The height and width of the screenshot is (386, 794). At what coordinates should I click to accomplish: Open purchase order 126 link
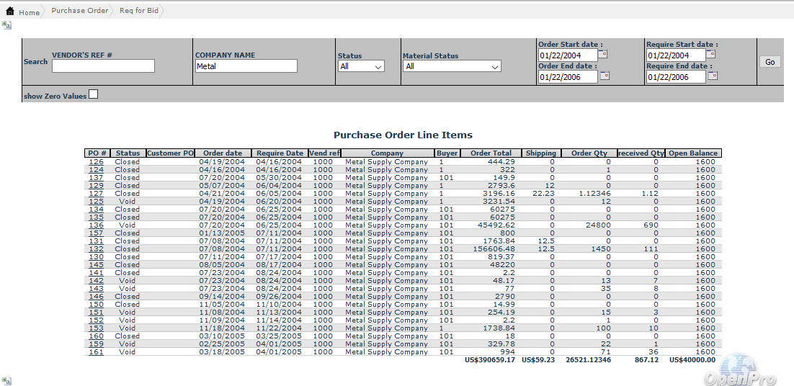[96, 162]
